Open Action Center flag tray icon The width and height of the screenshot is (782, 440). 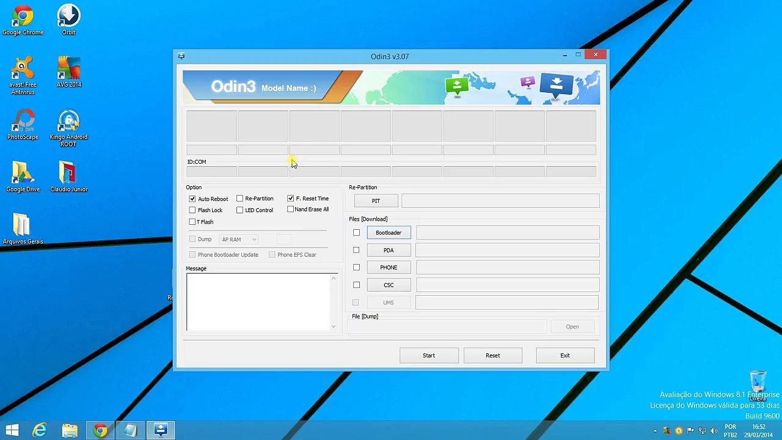pos(690,431)
